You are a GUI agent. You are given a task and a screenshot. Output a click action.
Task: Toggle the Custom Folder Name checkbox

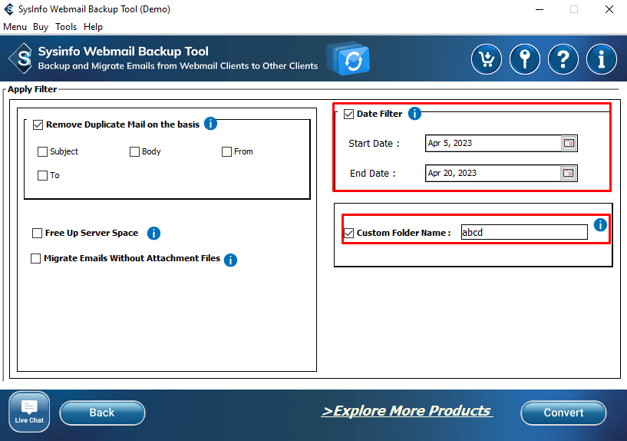[348, 233]
